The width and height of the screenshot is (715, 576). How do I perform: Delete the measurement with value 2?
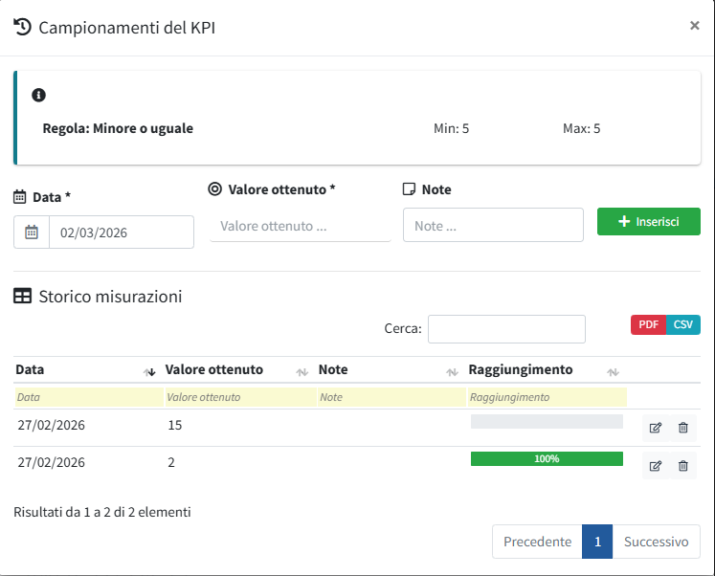(682, 466)
